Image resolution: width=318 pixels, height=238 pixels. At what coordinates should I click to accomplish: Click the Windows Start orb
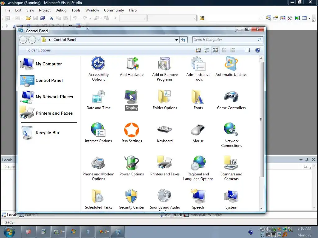9,232
